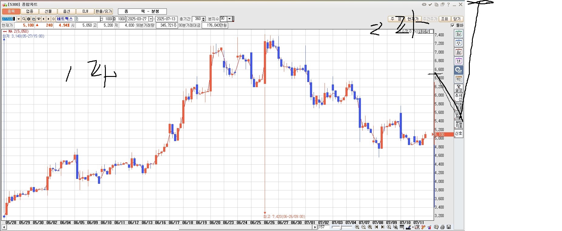
Task: Open the 신호 signal sidebar button
Action: [459, 134]
